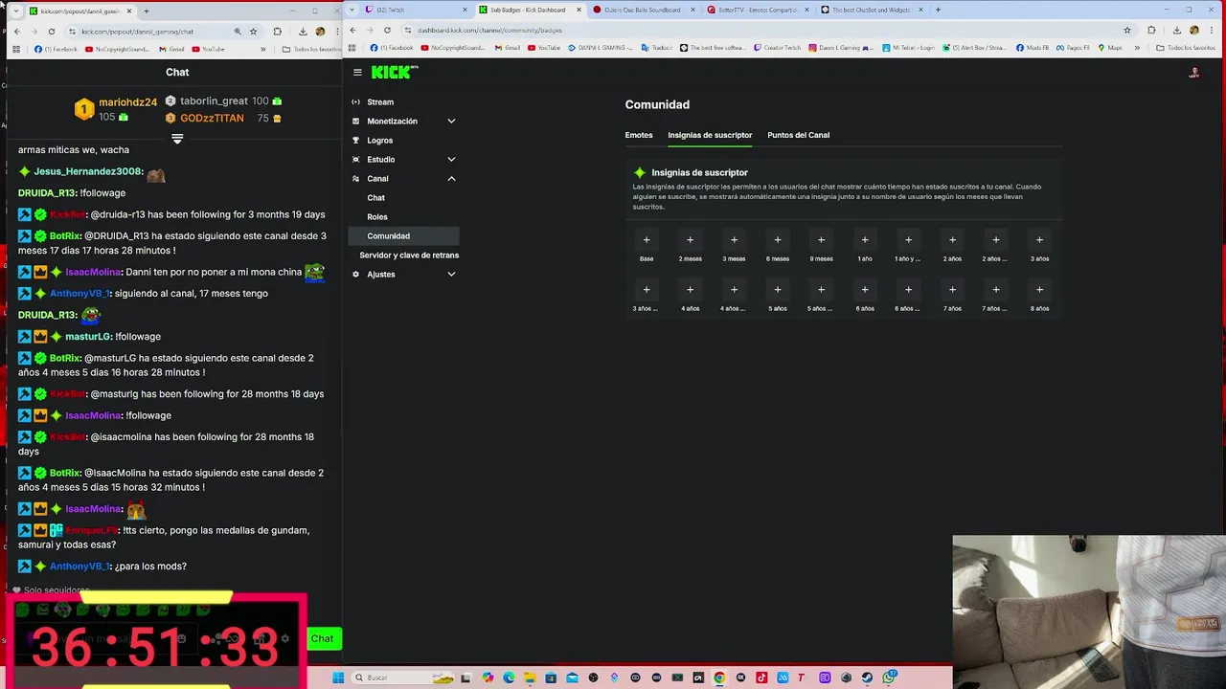The width and height of the screenshot is (1226, 689).
Task: Collapse the chat leaderboard arrow
Action: pos(177,139)
